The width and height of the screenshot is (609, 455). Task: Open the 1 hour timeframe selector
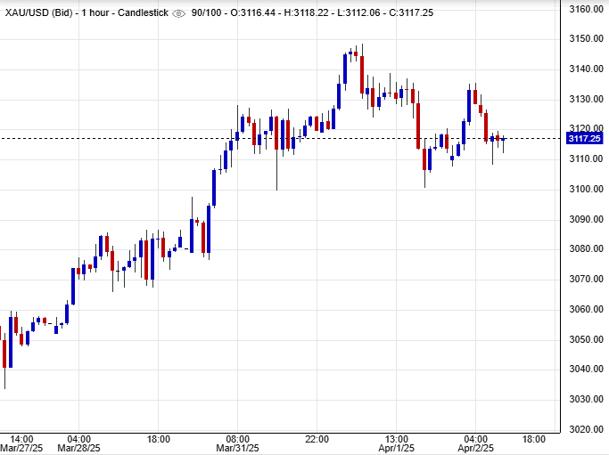click(95, 13)
